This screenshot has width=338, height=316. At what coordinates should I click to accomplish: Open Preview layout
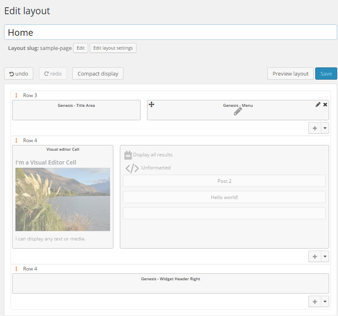click(290, 74)
